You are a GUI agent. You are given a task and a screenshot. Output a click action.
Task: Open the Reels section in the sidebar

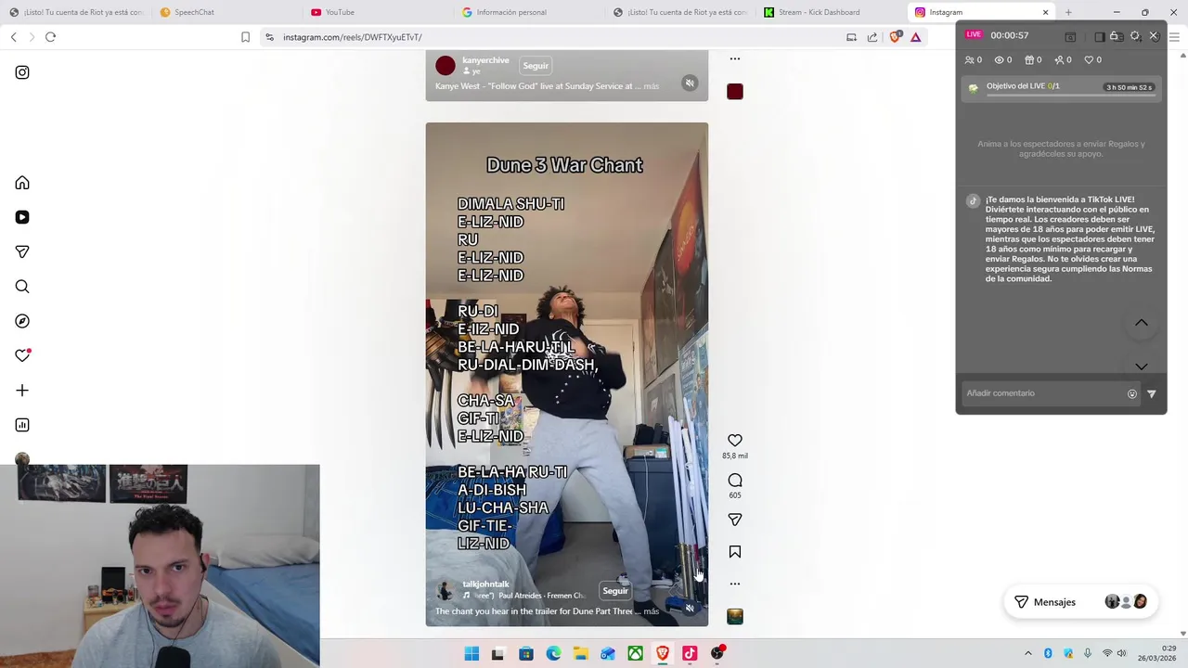pos(22,217)
